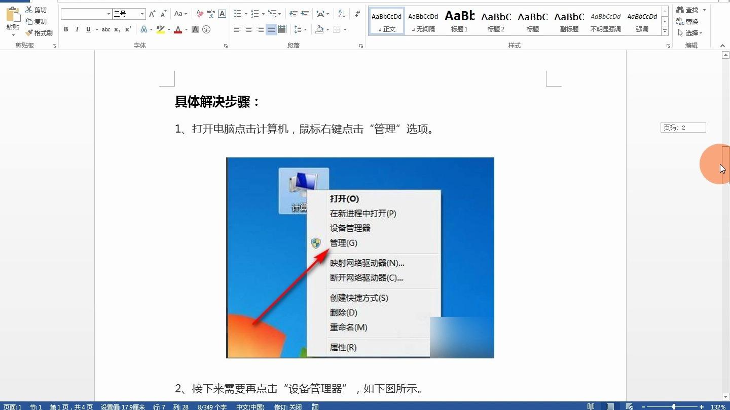Screen dimensions: 730x410
Task: Click the Clear Formatting eraser icon
Action: pos(200,14)
